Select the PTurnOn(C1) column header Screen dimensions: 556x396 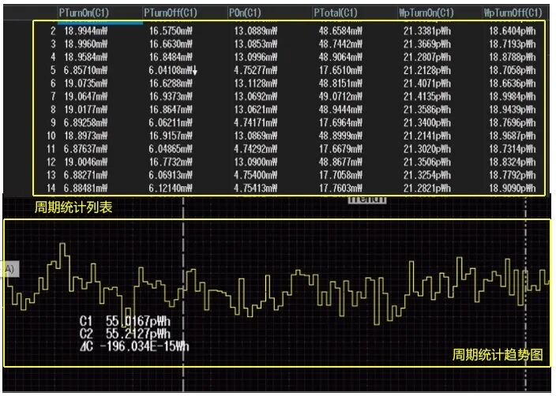pyautogui.click(x=84, y=13)
